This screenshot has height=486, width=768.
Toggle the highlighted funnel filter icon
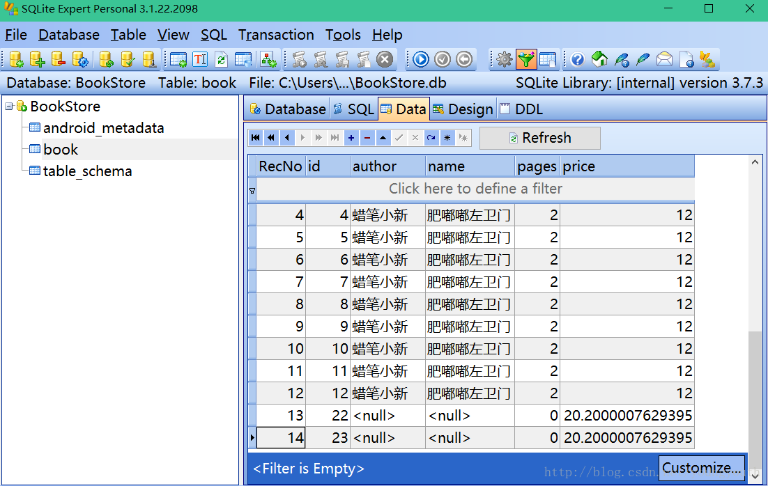[526, 60]
